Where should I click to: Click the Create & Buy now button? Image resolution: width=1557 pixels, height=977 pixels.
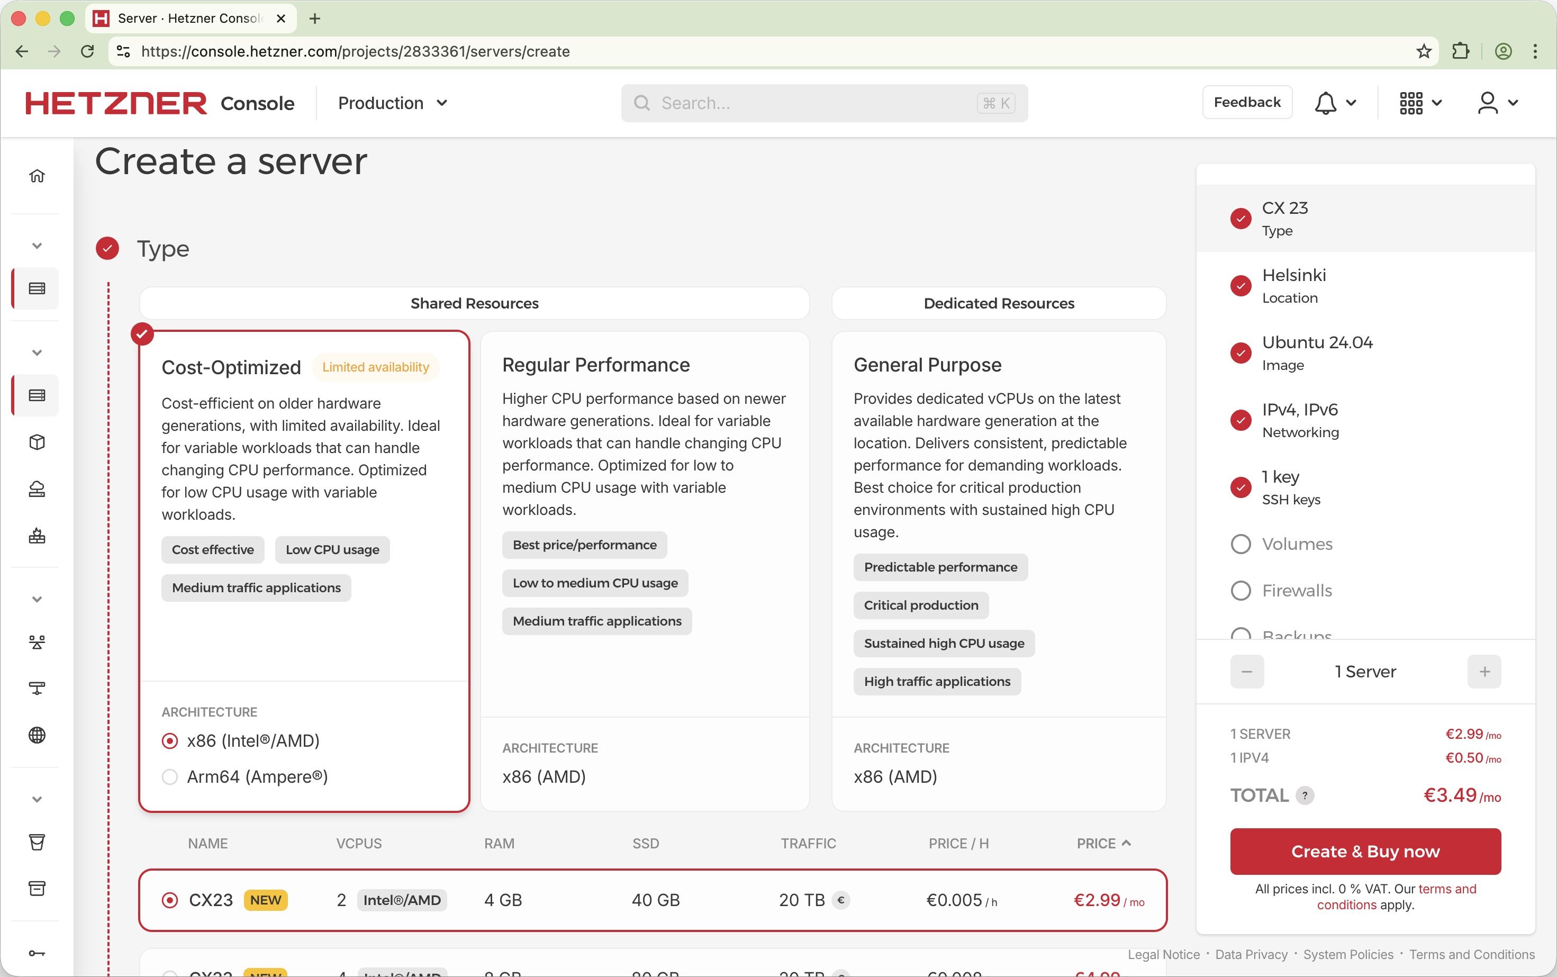(1365, 851)
